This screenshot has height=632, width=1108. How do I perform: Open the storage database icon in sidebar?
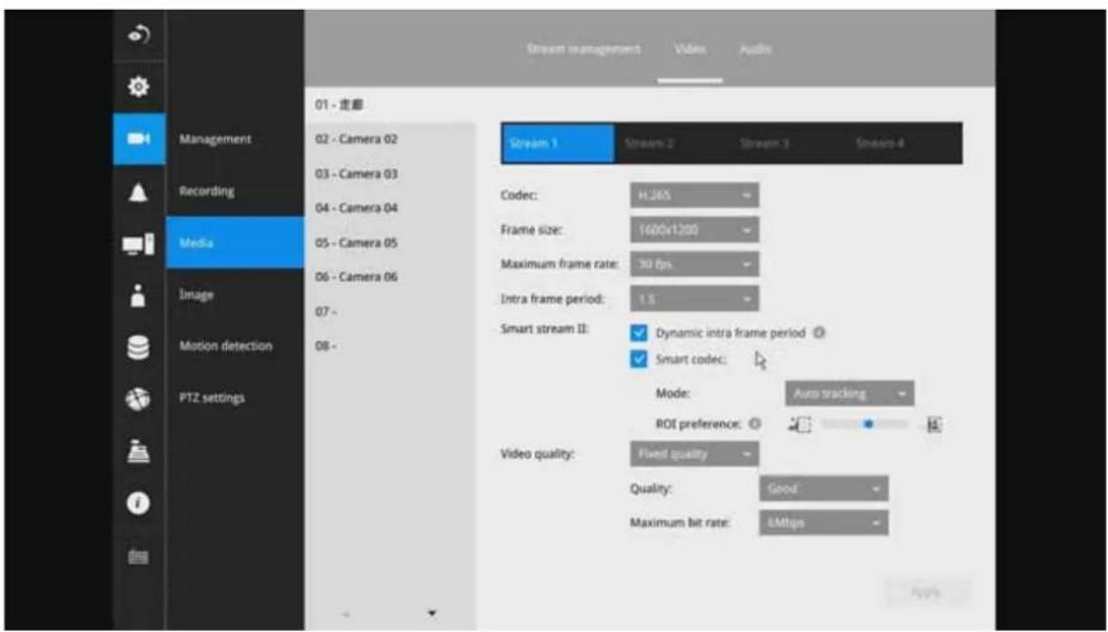(139, 347)
